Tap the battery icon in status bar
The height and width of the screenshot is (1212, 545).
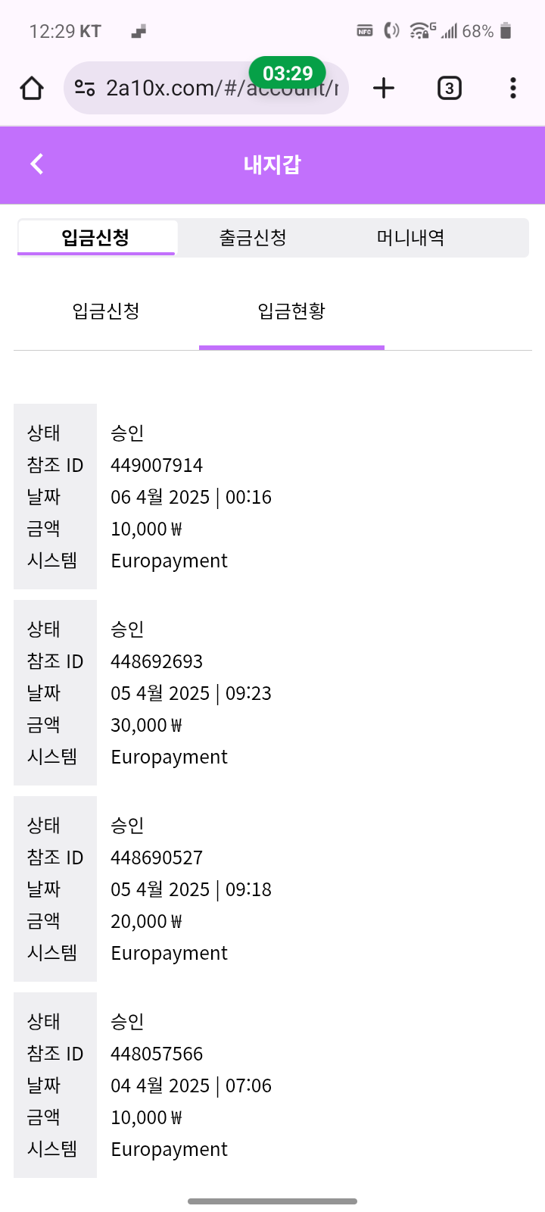pyautogui.click(x=506, y=31)
